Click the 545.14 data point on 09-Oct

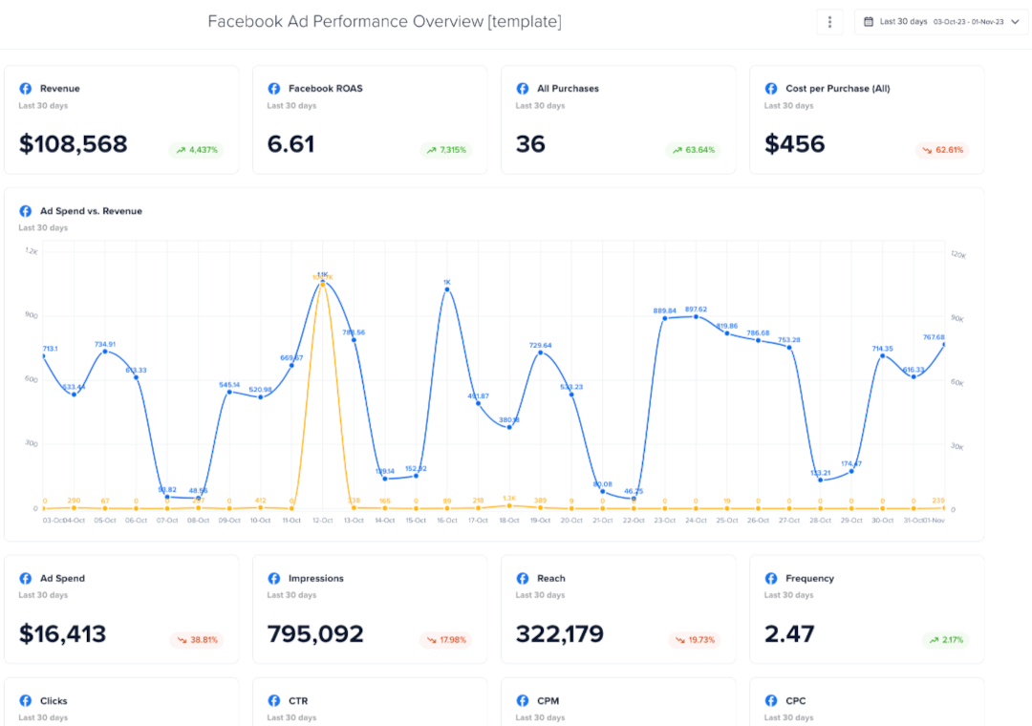pos(229,393)
